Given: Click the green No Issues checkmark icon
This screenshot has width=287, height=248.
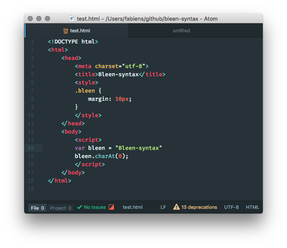Looking at the screenshot, I should 79,207.
